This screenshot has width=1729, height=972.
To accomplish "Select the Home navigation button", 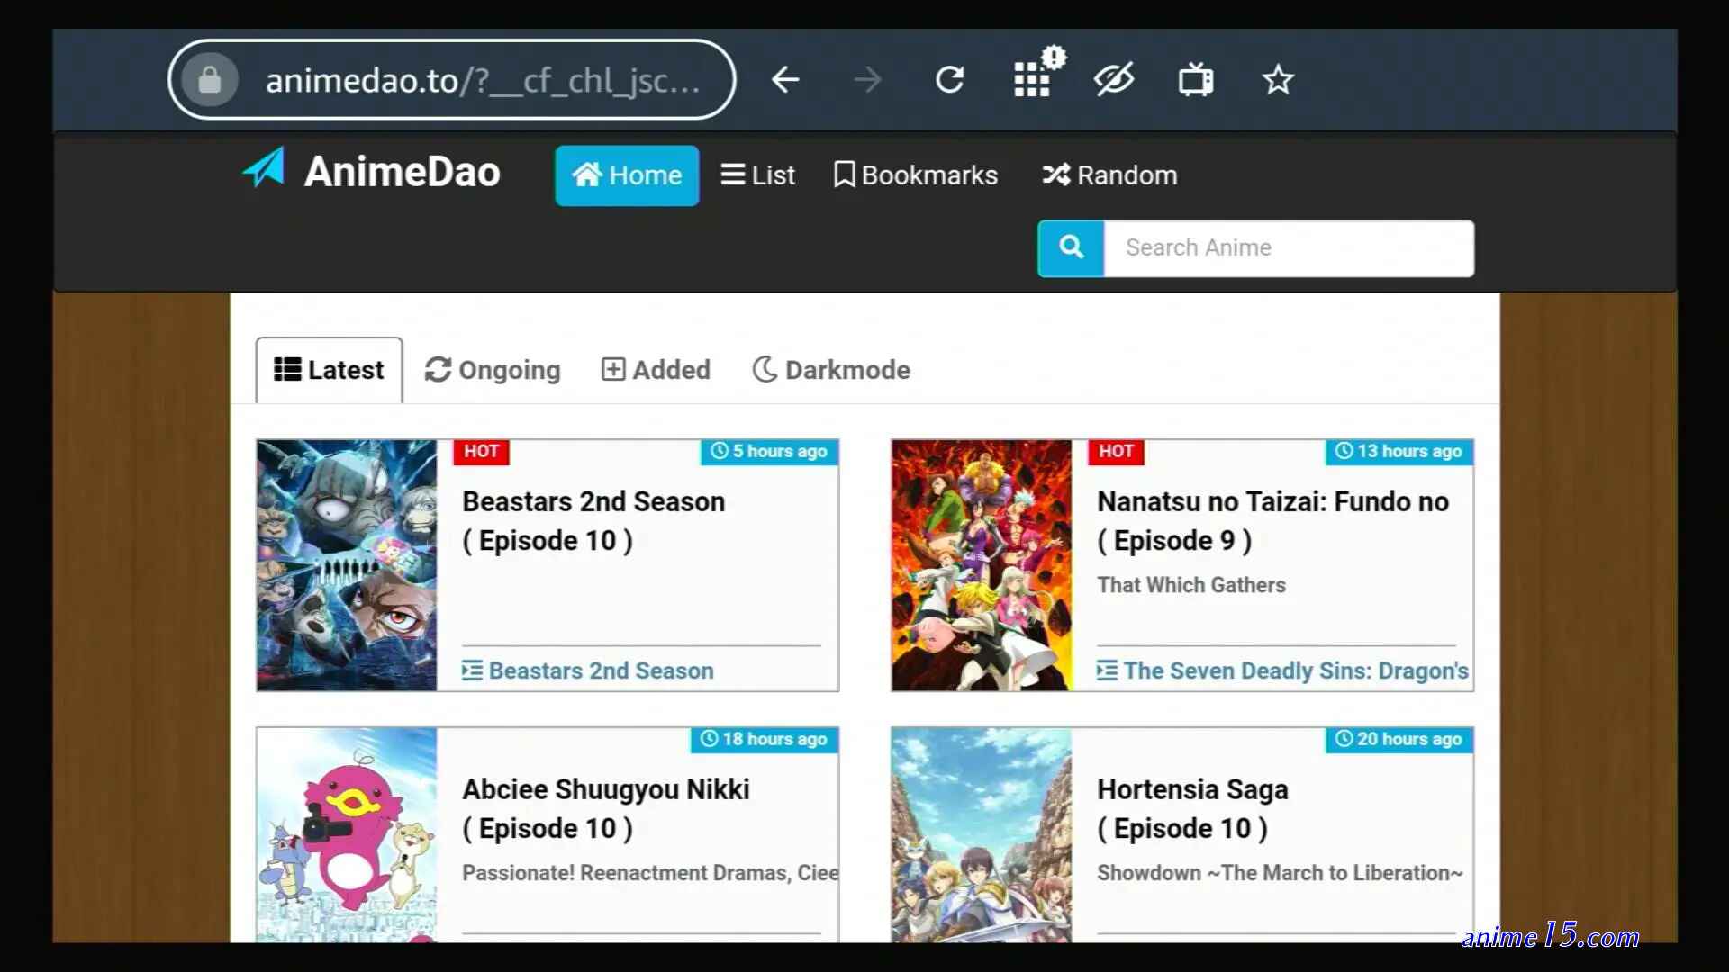I will (x=627, y=175).
